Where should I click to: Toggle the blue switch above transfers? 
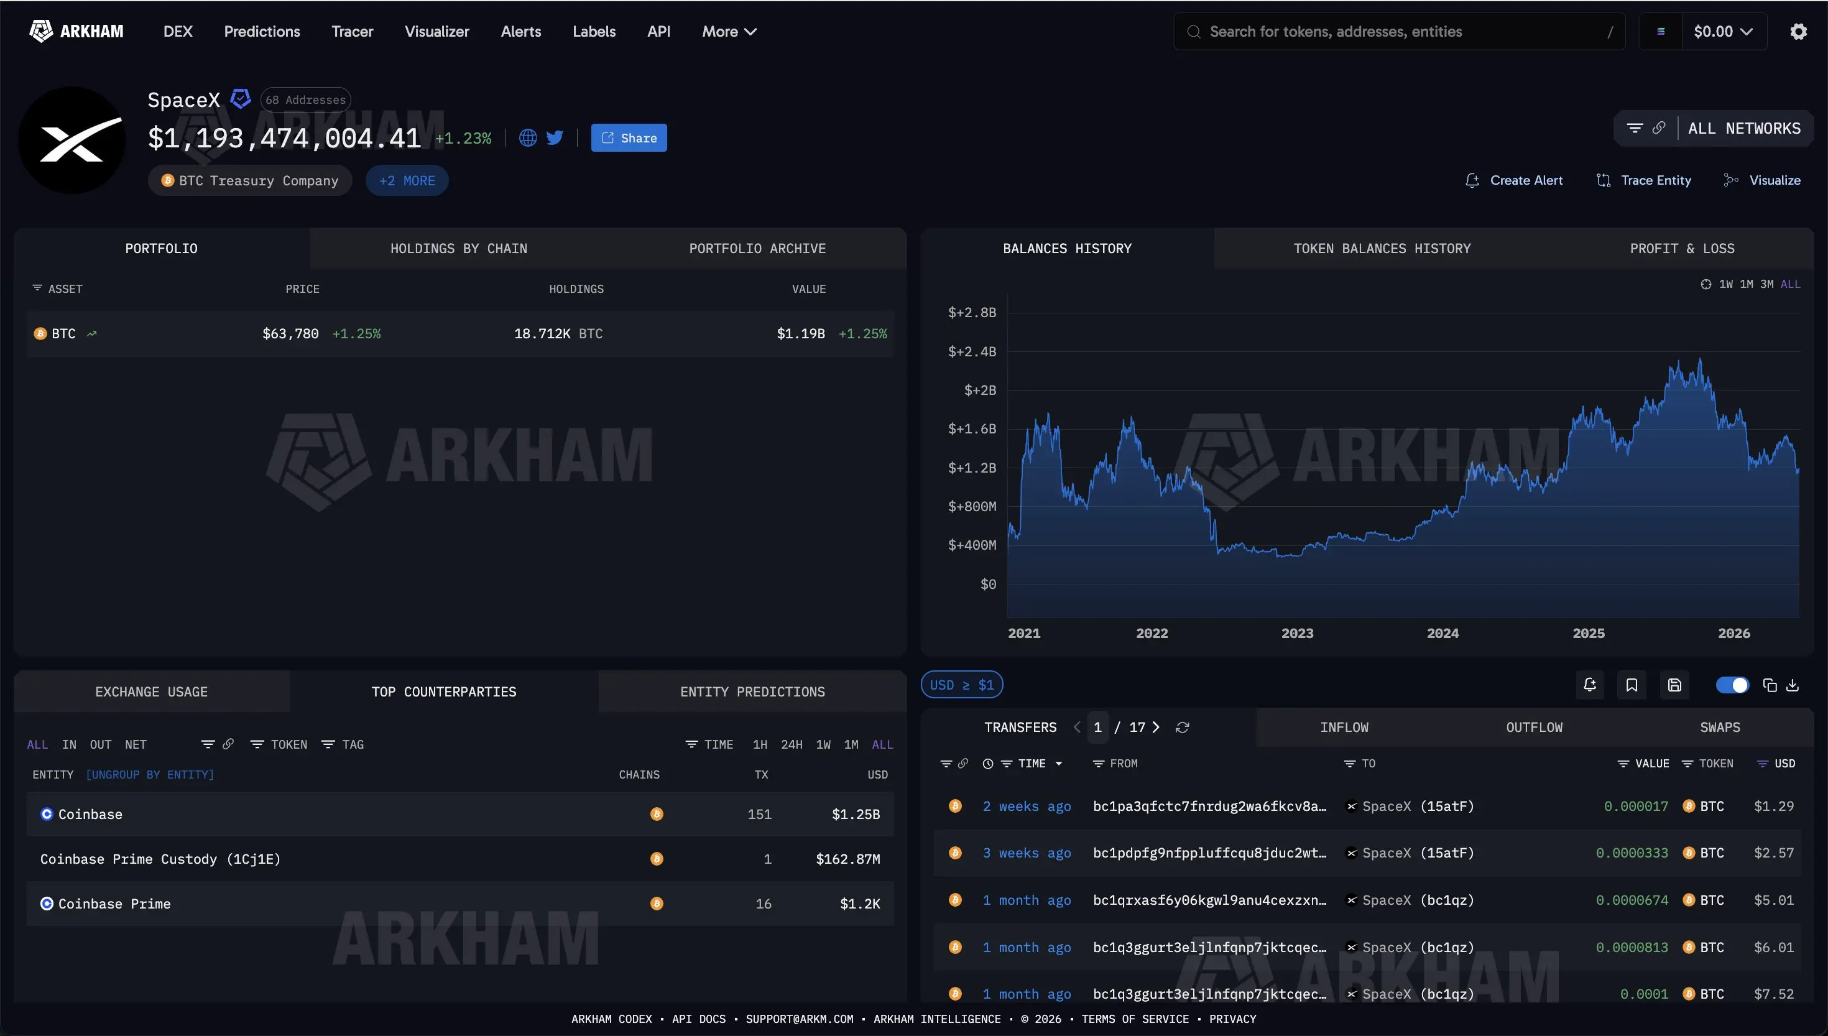pos(1732,685)
